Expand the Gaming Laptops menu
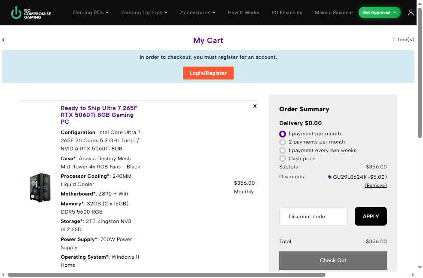The width and height of the screenshot is (423, 278). [x=144, y=12]
